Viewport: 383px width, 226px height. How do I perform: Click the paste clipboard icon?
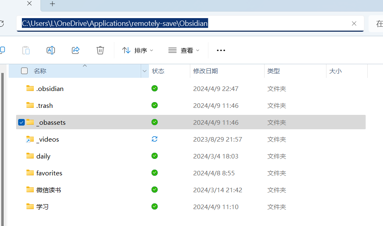click(26, 50)
